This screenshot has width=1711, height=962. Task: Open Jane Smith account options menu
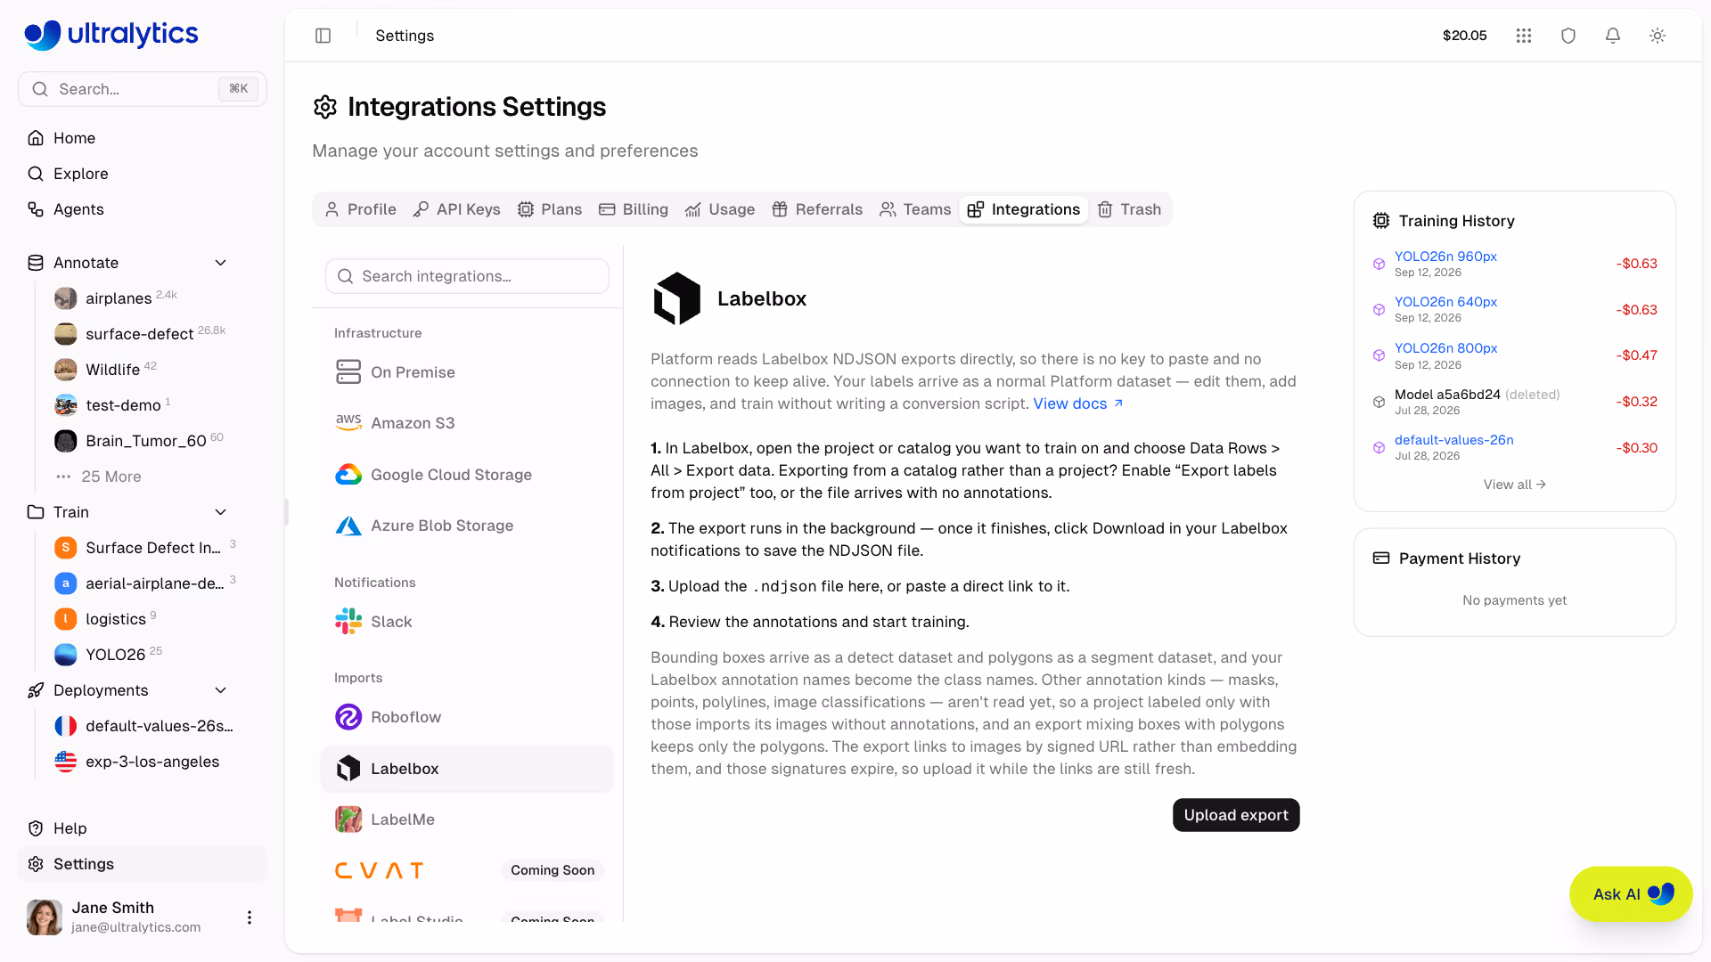click(250, 917)
